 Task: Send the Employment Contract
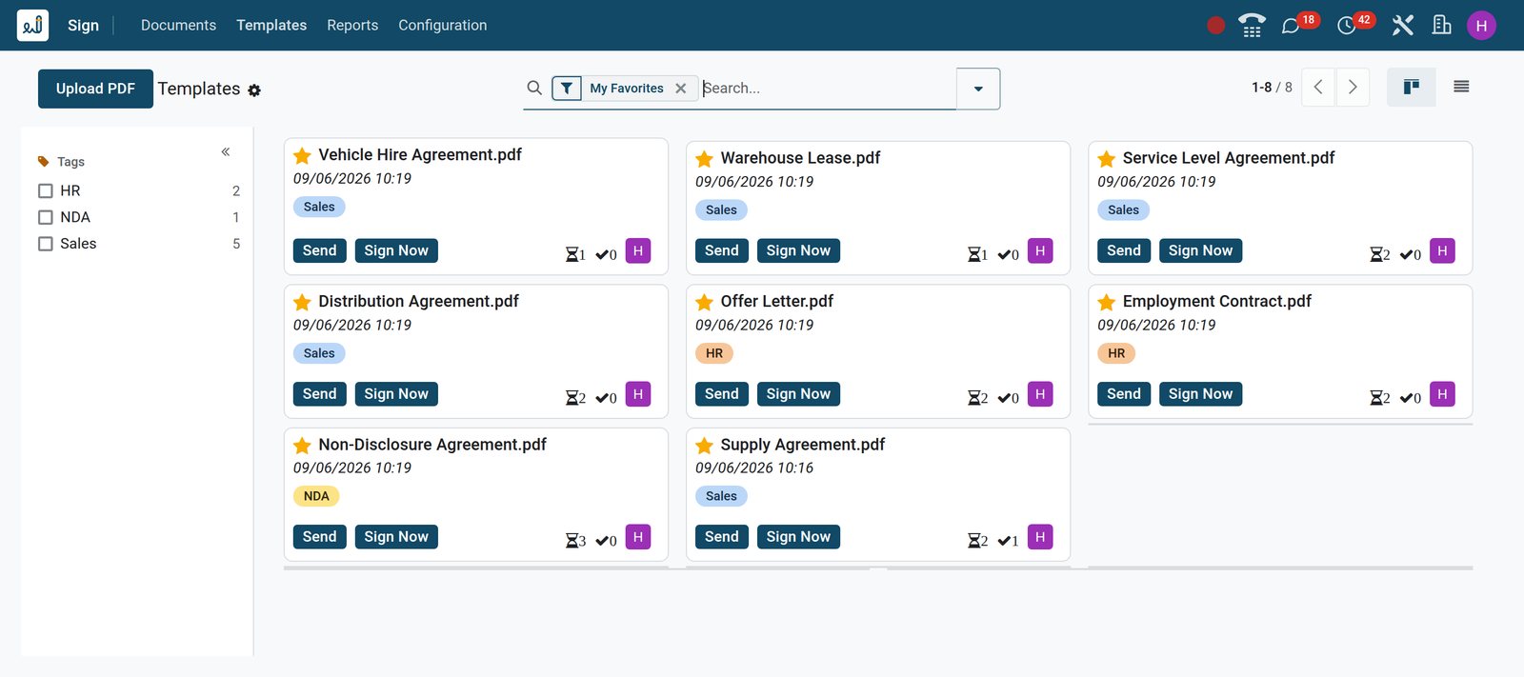tap(1124, 394)
